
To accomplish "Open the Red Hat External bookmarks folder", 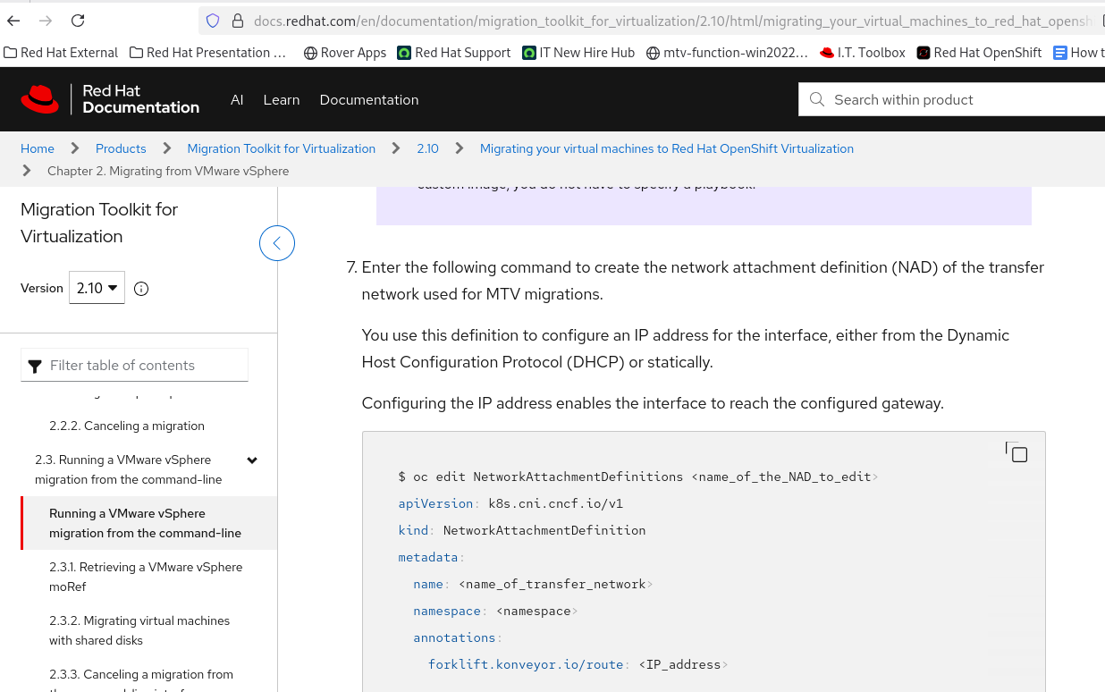I will click(x=61, y=53).
